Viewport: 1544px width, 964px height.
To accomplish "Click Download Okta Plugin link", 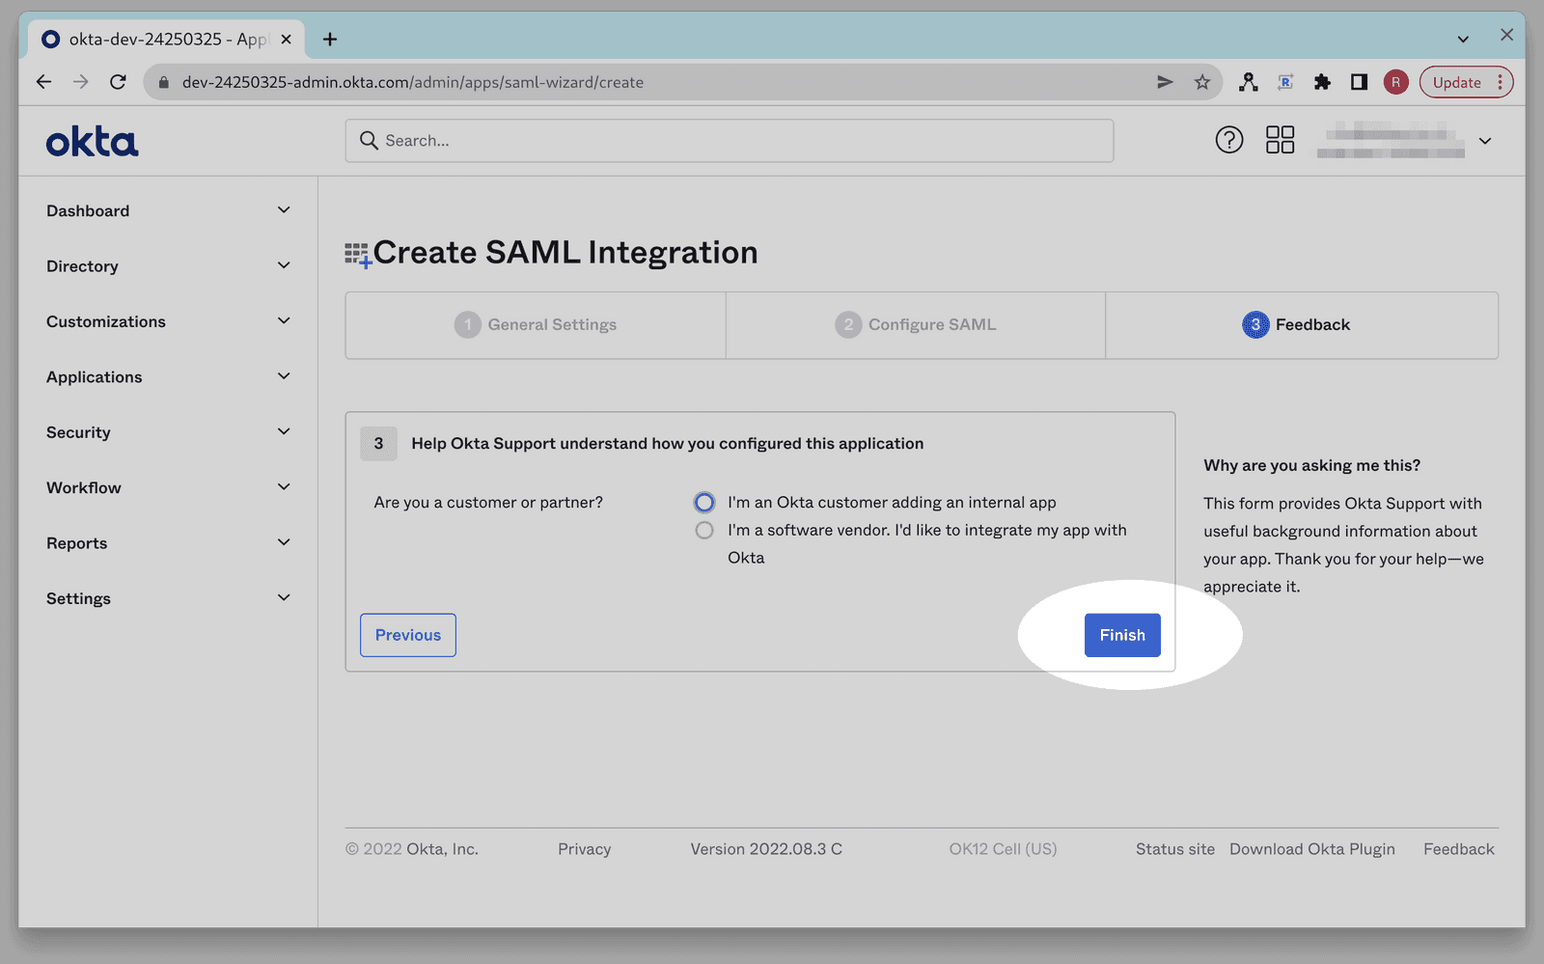I will (1312, 849).
